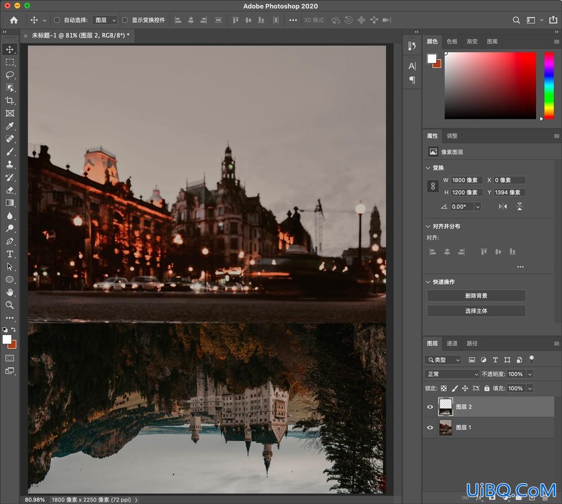This screenshot has height=504, width=562.
Task: Select the Pen tool
Action: click(10, 241)
